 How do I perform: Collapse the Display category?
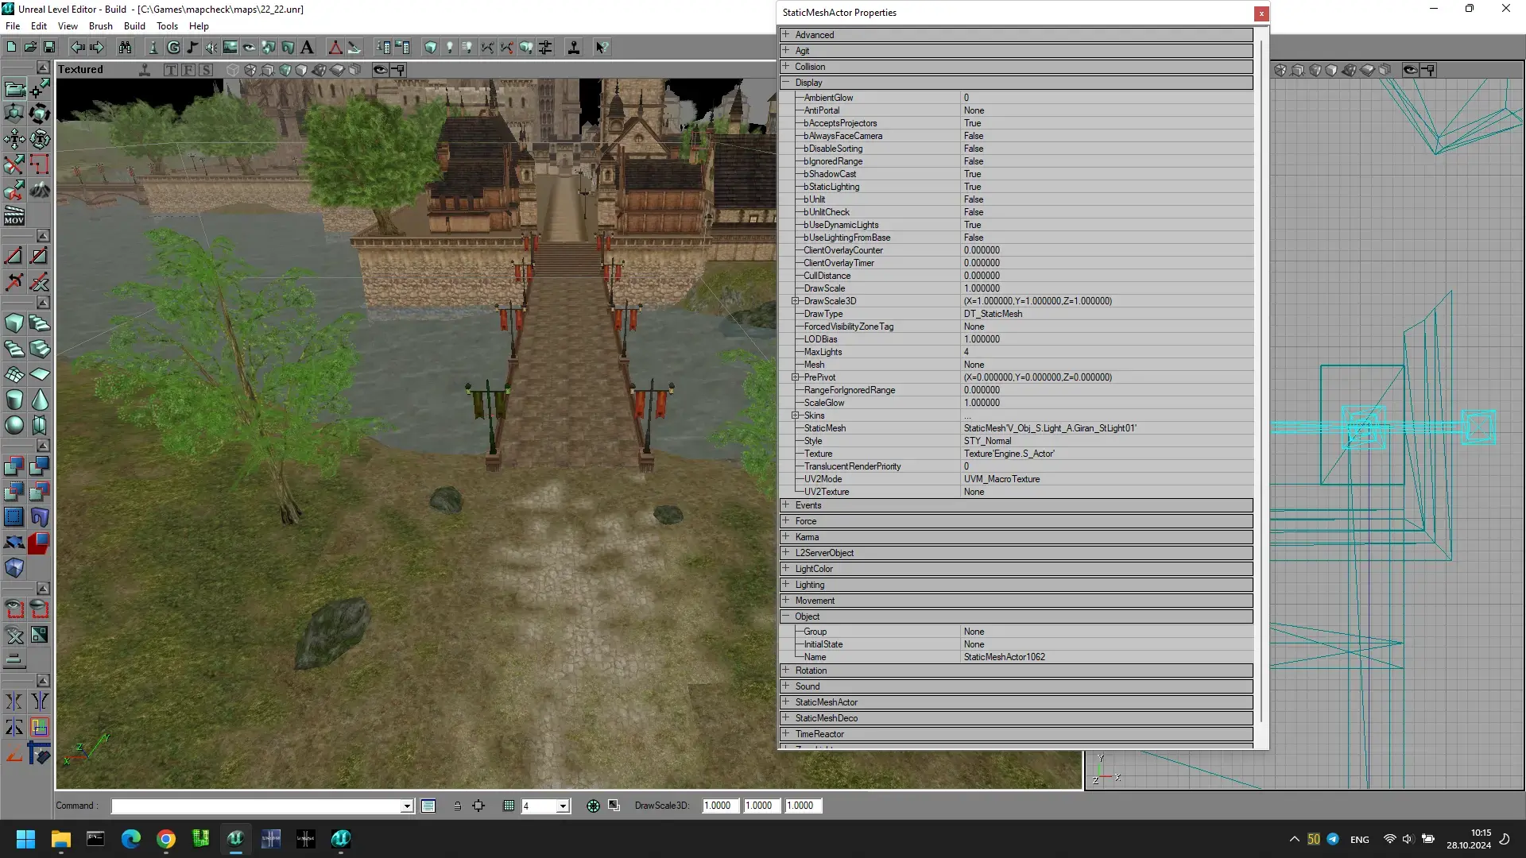[786, 83]
